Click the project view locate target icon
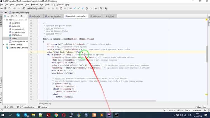Image resolution: width=210 pixels, height=118 pixels. (x=12, y=16)
